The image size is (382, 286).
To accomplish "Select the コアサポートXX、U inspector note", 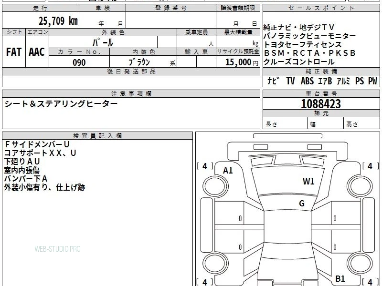I will [x=40, y=153].
